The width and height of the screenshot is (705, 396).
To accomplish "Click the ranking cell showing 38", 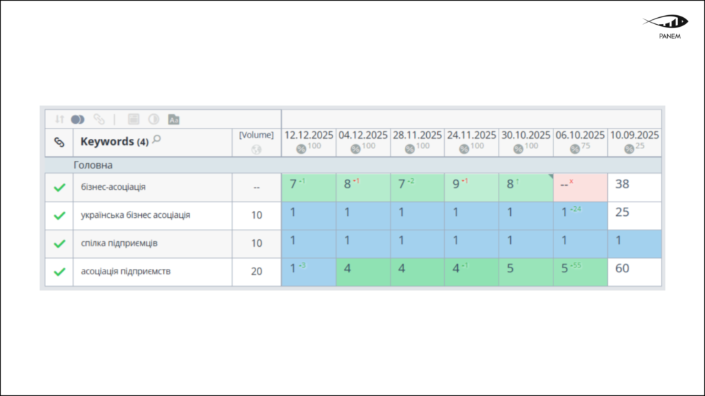I will pos(633,186).
